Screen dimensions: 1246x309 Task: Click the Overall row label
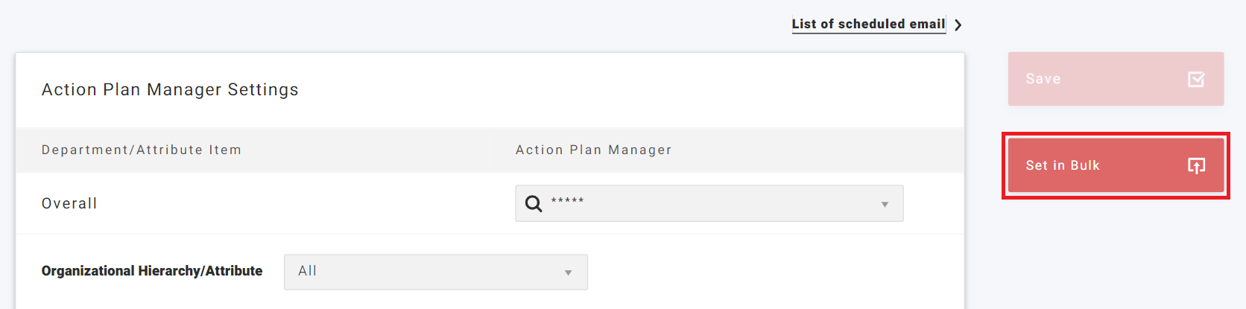coord(69,203)
